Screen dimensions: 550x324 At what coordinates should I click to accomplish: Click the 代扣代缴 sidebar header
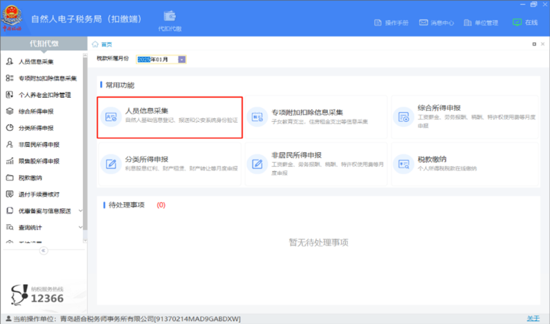(x=44, y=43)
